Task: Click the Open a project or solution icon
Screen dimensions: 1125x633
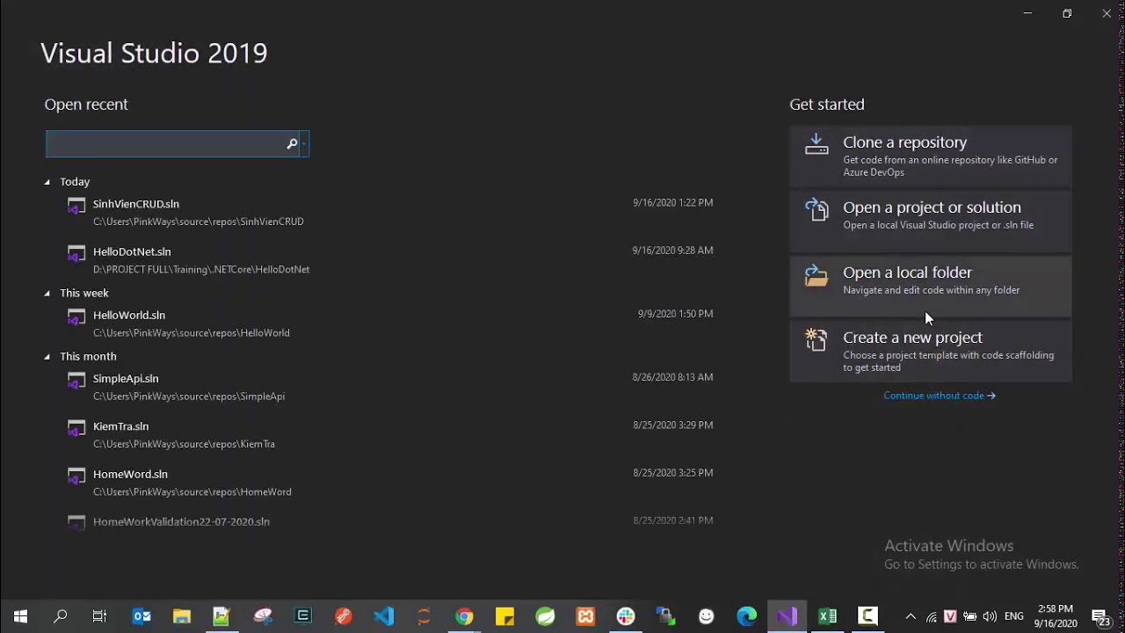Action: [x=817, y=209]
